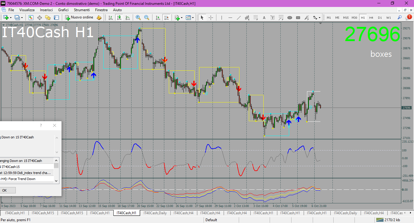
Task: Click the 27696 price label on axis
Action: click(406, 108)
